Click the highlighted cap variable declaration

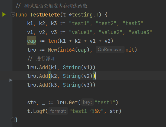tap(32, 41)
